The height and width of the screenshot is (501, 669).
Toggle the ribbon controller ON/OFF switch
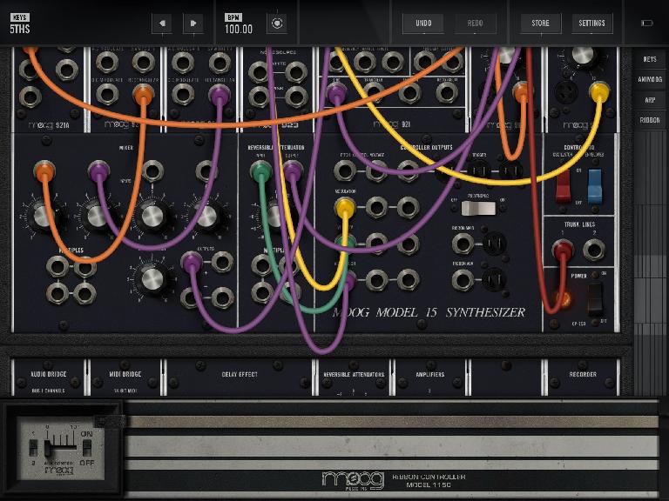pyautogui.click(x=86, y=448)
